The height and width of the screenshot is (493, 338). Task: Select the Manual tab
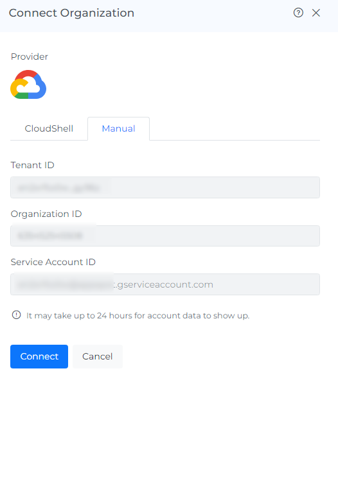point(119,128)
